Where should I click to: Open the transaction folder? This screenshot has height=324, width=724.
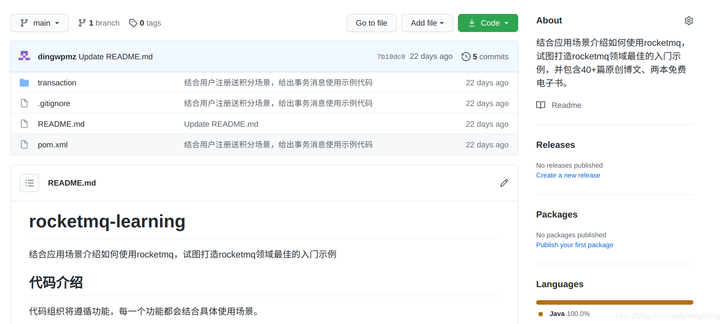[57, 83]
